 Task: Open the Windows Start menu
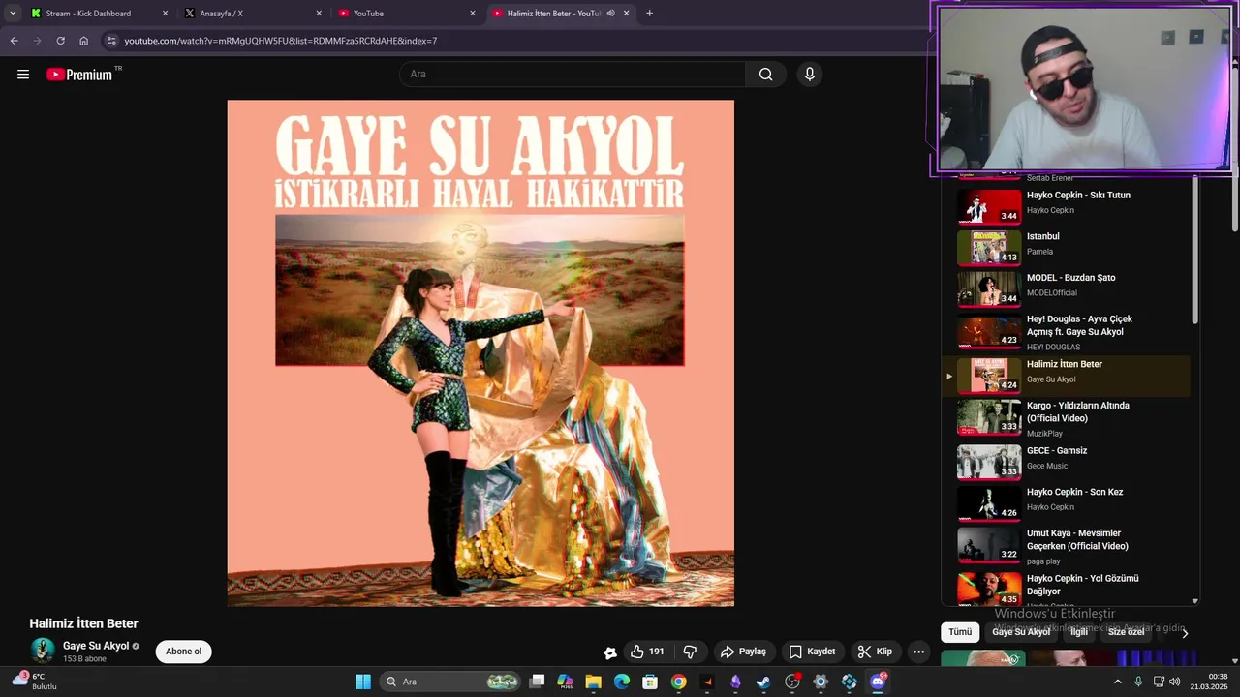click(x=363, y=682)
